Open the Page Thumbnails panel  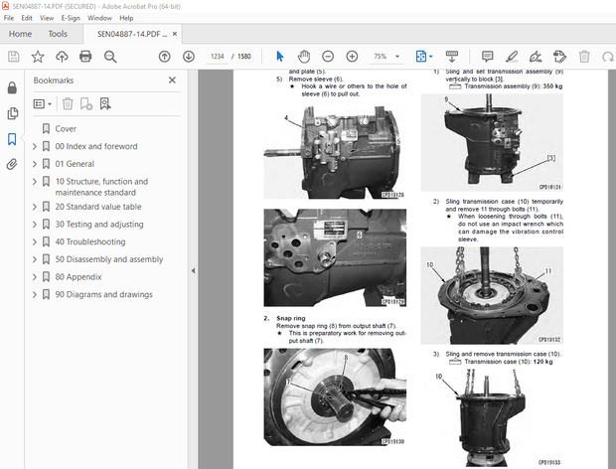[x=12, y=113]
